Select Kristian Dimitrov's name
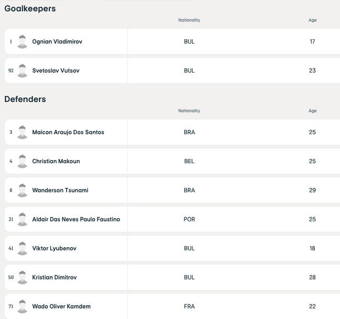The image size is (340, 319). [55, 277]
